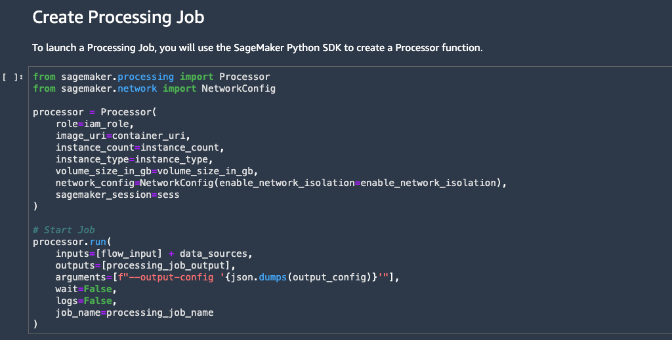Click the Create Processing Job heading
This screenshot has height=340, width=672.
pyautogui.click(x=118, y=18)
